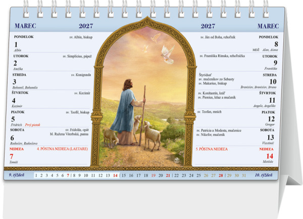
Task: Click red day 21 in bottom strip
Action: pyautogui.click(x=168, y=176)
